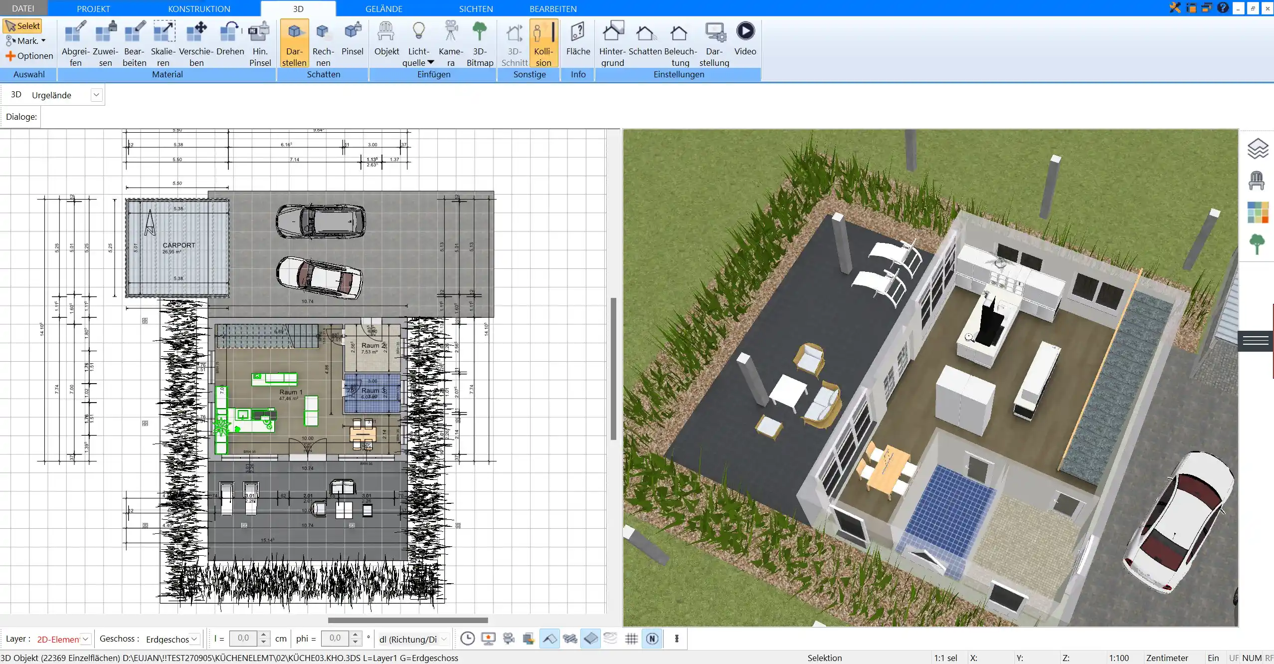Decrease the phi value stepper down arrow
This screenshot has height=664, width=1274.
point(355,642)
